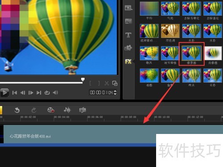The width and height of the screenshot is (223, 167).
Task: Select the 肖像画 vignette filter thumbnail
Action: pyautogui.click(x=213, y=53)
